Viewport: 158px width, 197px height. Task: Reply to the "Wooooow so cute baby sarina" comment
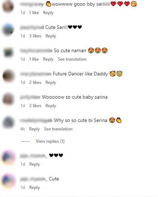[x=51, y=106]
